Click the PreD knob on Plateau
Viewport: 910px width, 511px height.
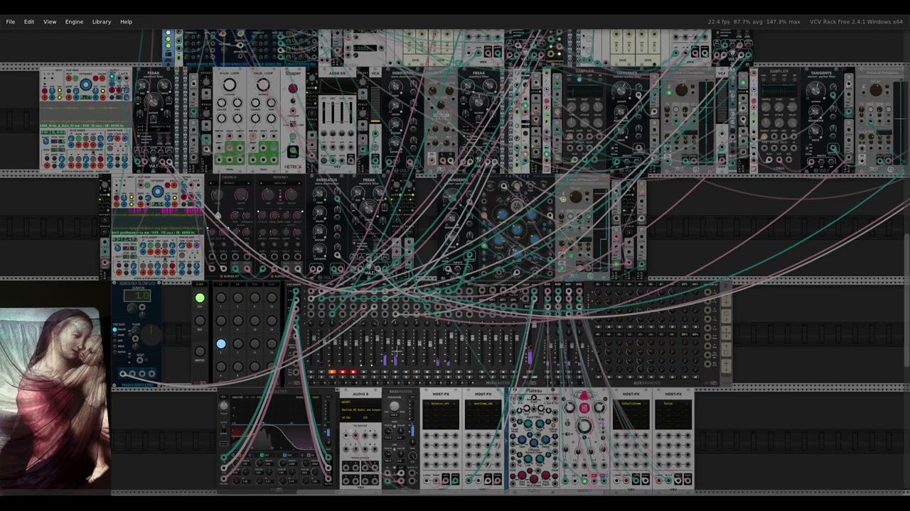point(534,397)
